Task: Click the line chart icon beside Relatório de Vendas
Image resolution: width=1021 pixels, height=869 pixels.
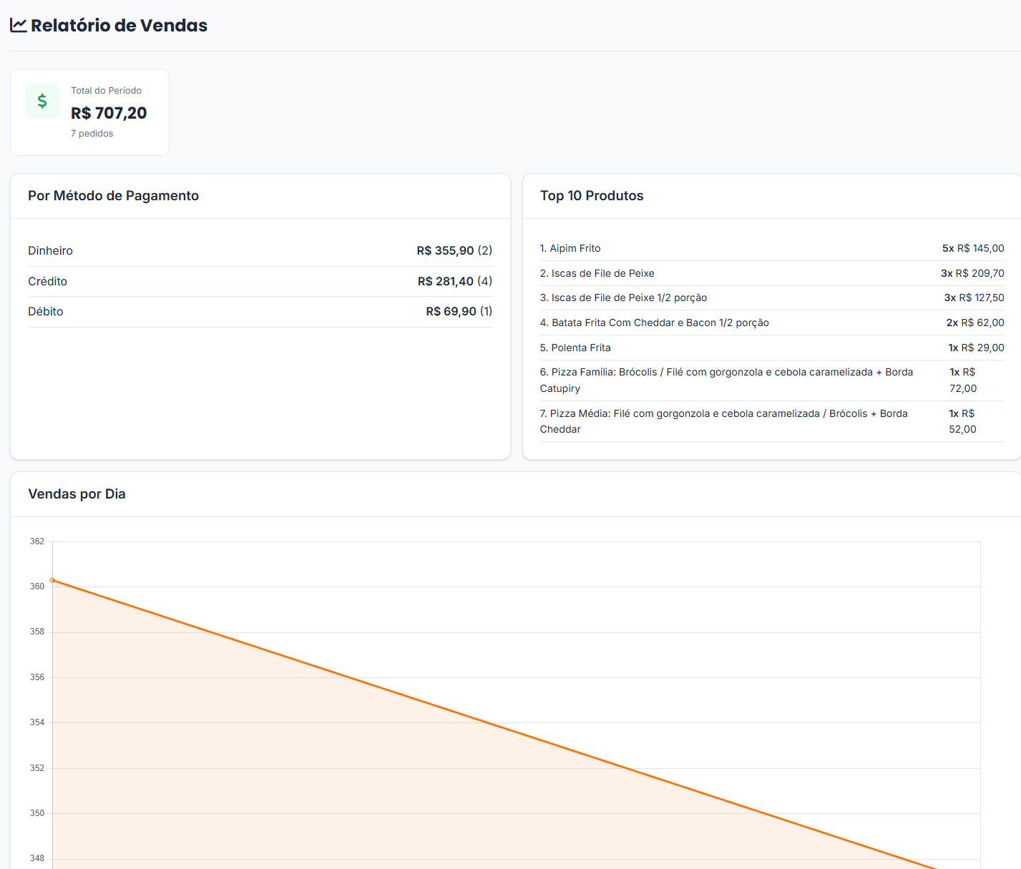Action: 19,25
